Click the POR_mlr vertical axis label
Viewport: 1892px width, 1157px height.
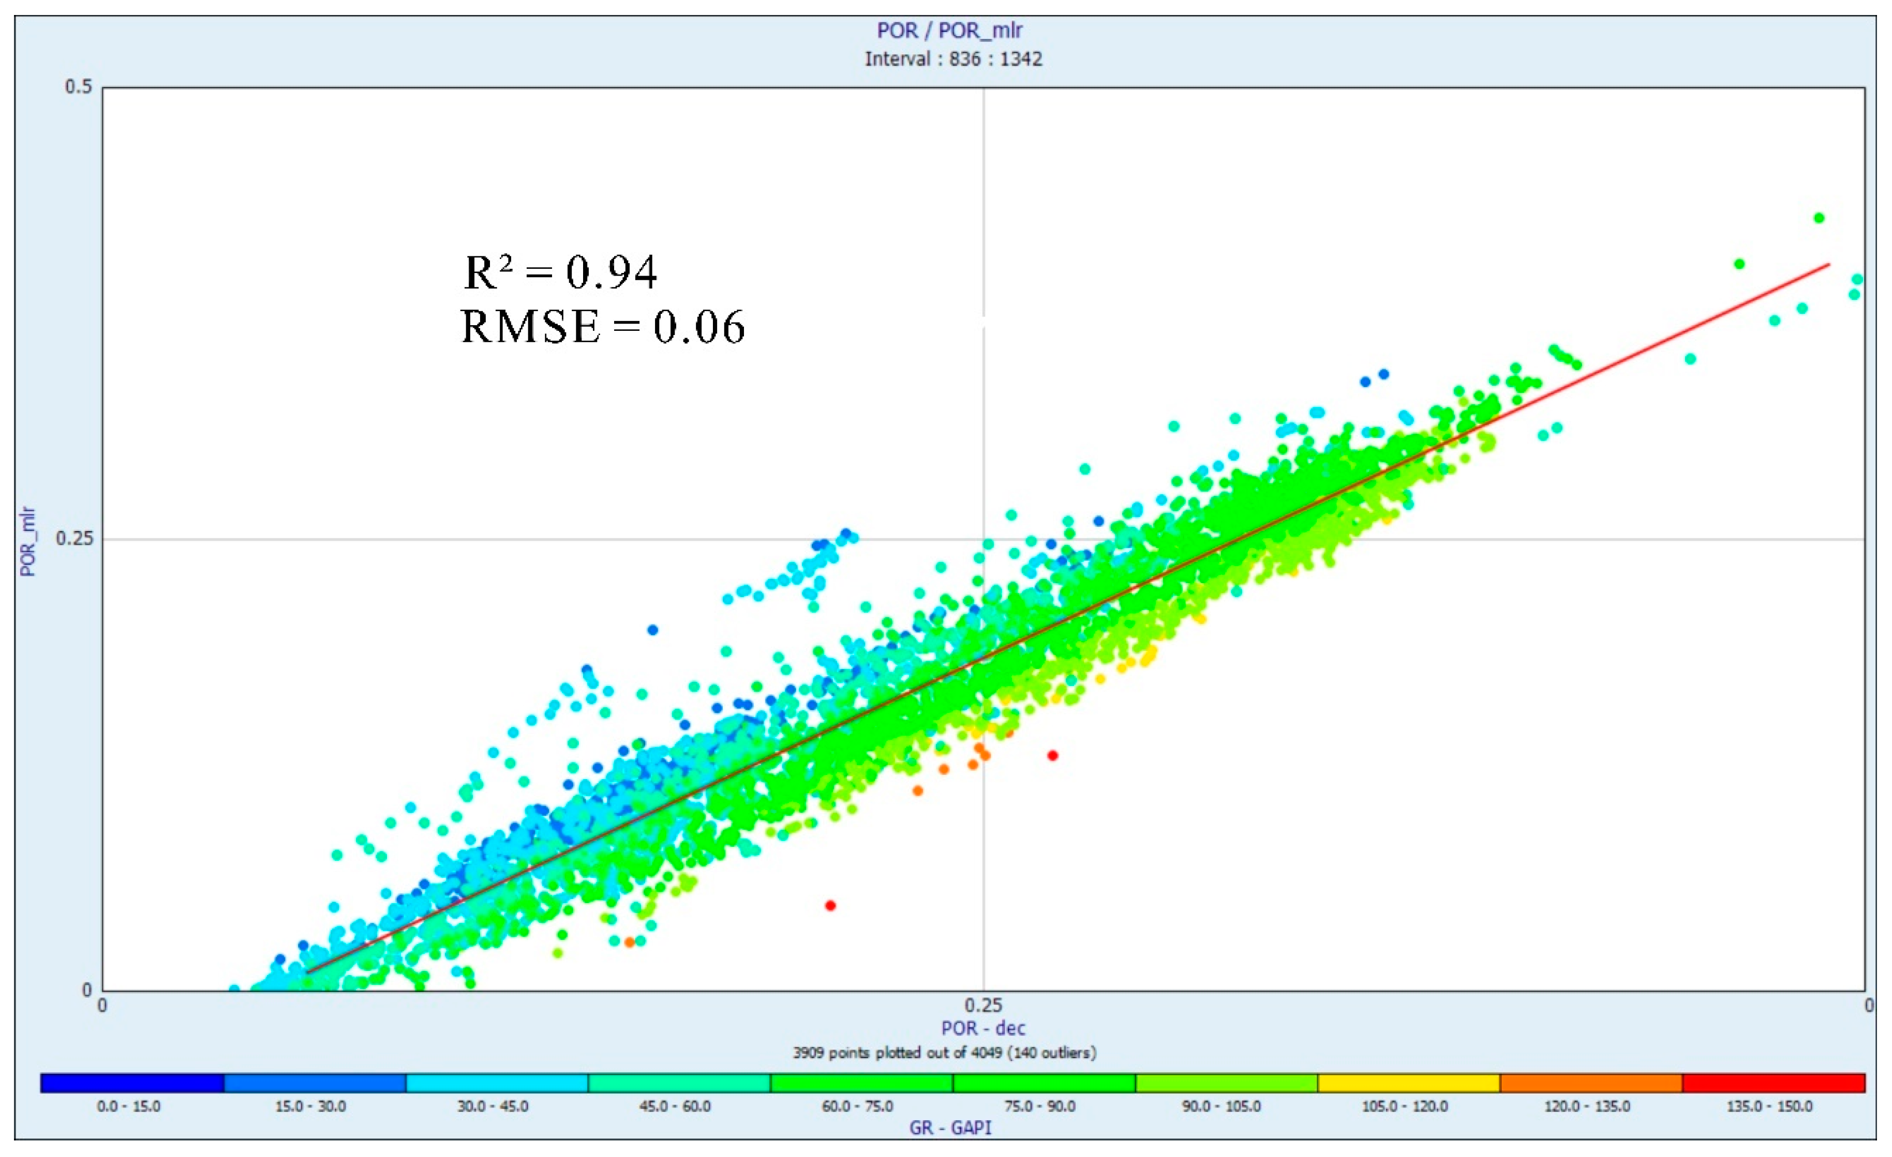27,541
